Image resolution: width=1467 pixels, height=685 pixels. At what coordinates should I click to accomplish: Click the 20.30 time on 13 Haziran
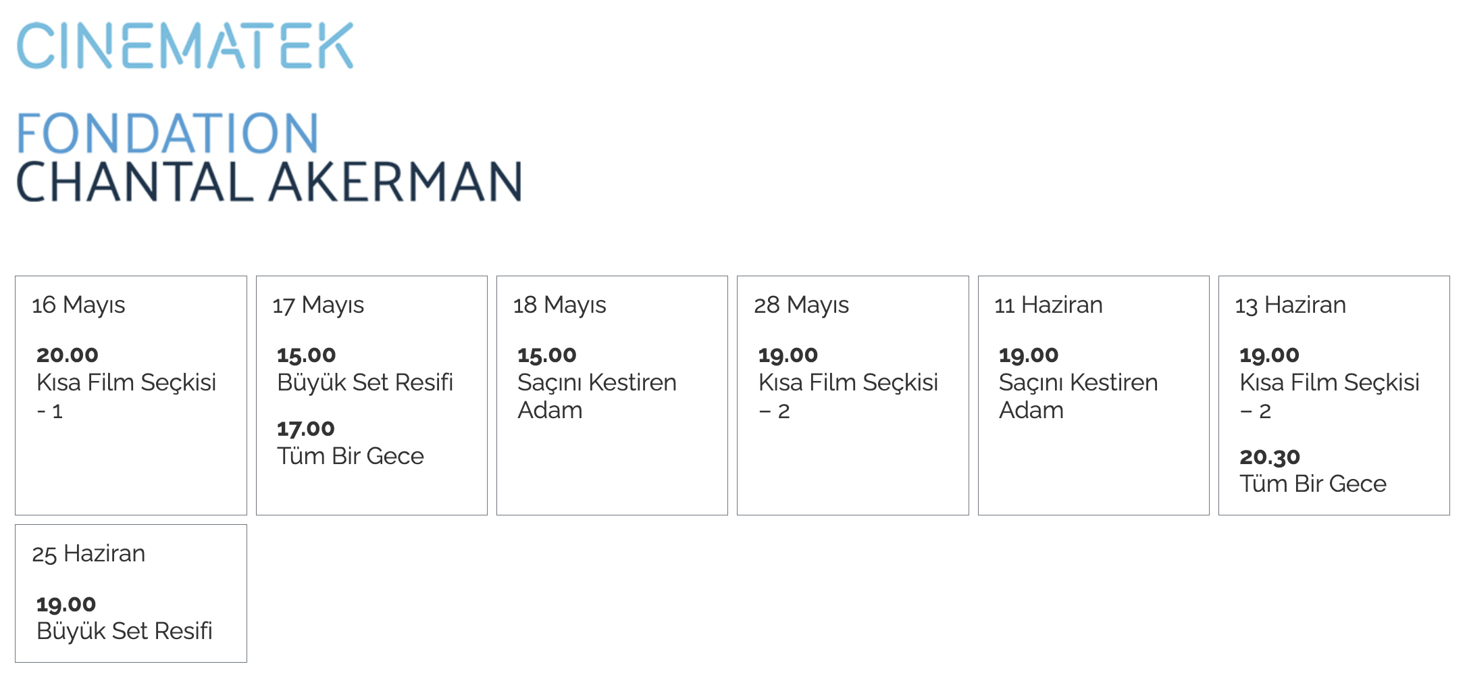[x=1270, y=457]
